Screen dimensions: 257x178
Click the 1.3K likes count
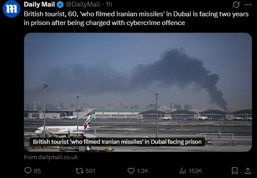pos(142,171)
